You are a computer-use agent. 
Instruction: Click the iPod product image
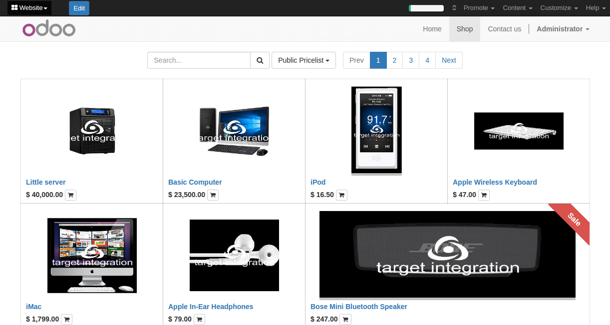coord(376,130)
